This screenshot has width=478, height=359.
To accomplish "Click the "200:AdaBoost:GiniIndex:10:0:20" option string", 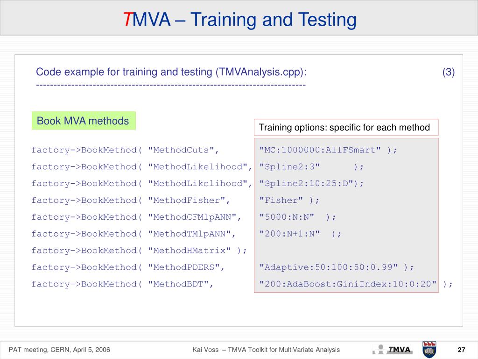I will pyautogui.click(x=348, y=284).
